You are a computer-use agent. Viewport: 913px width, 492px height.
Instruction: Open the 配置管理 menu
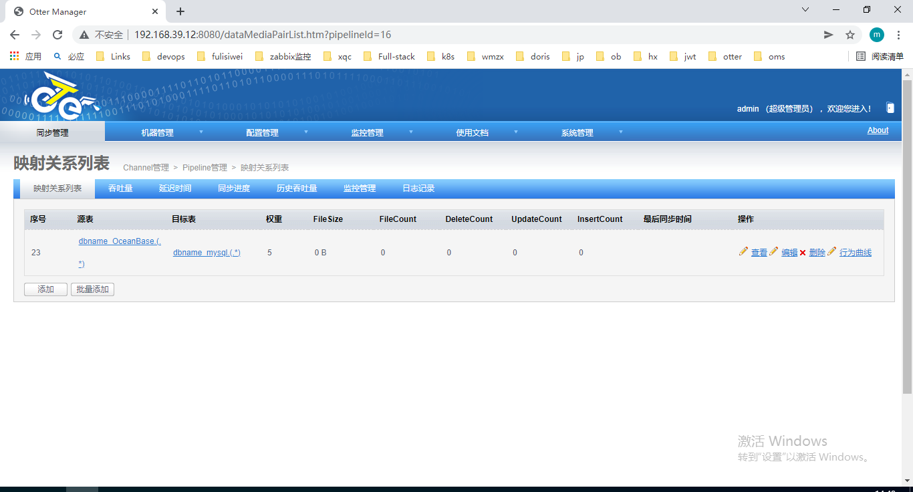coord(262,132)
